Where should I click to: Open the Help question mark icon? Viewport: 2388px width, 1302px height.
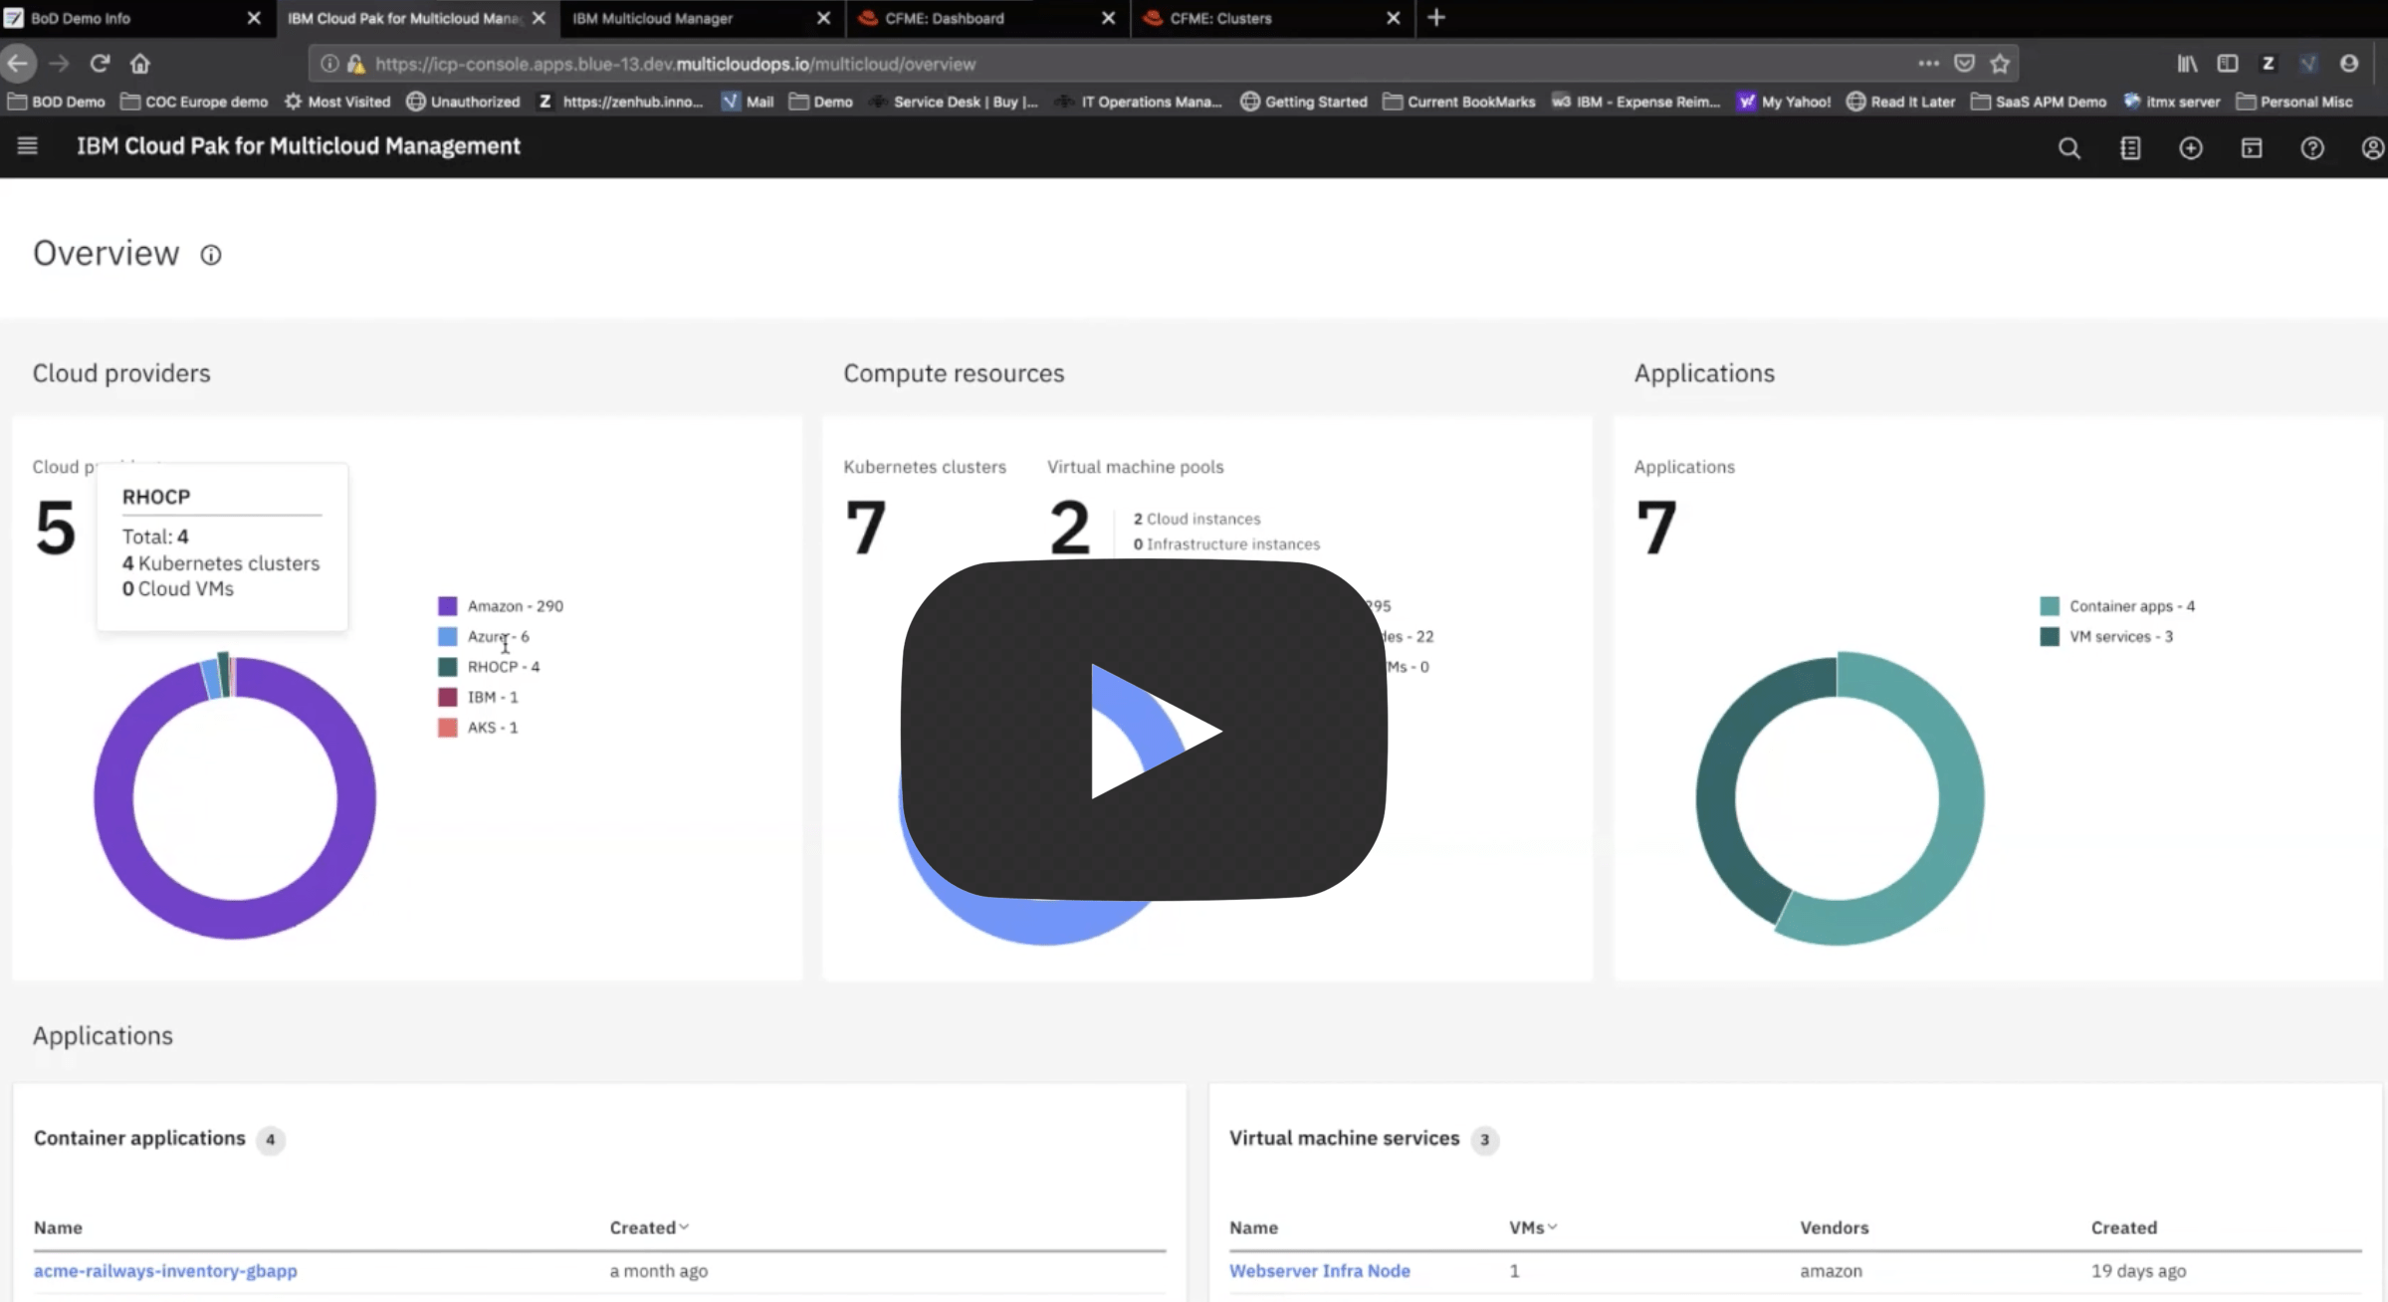[x=2312, y=147]
